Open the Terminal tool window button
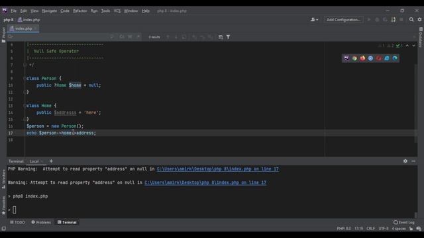 pos(67,222)
